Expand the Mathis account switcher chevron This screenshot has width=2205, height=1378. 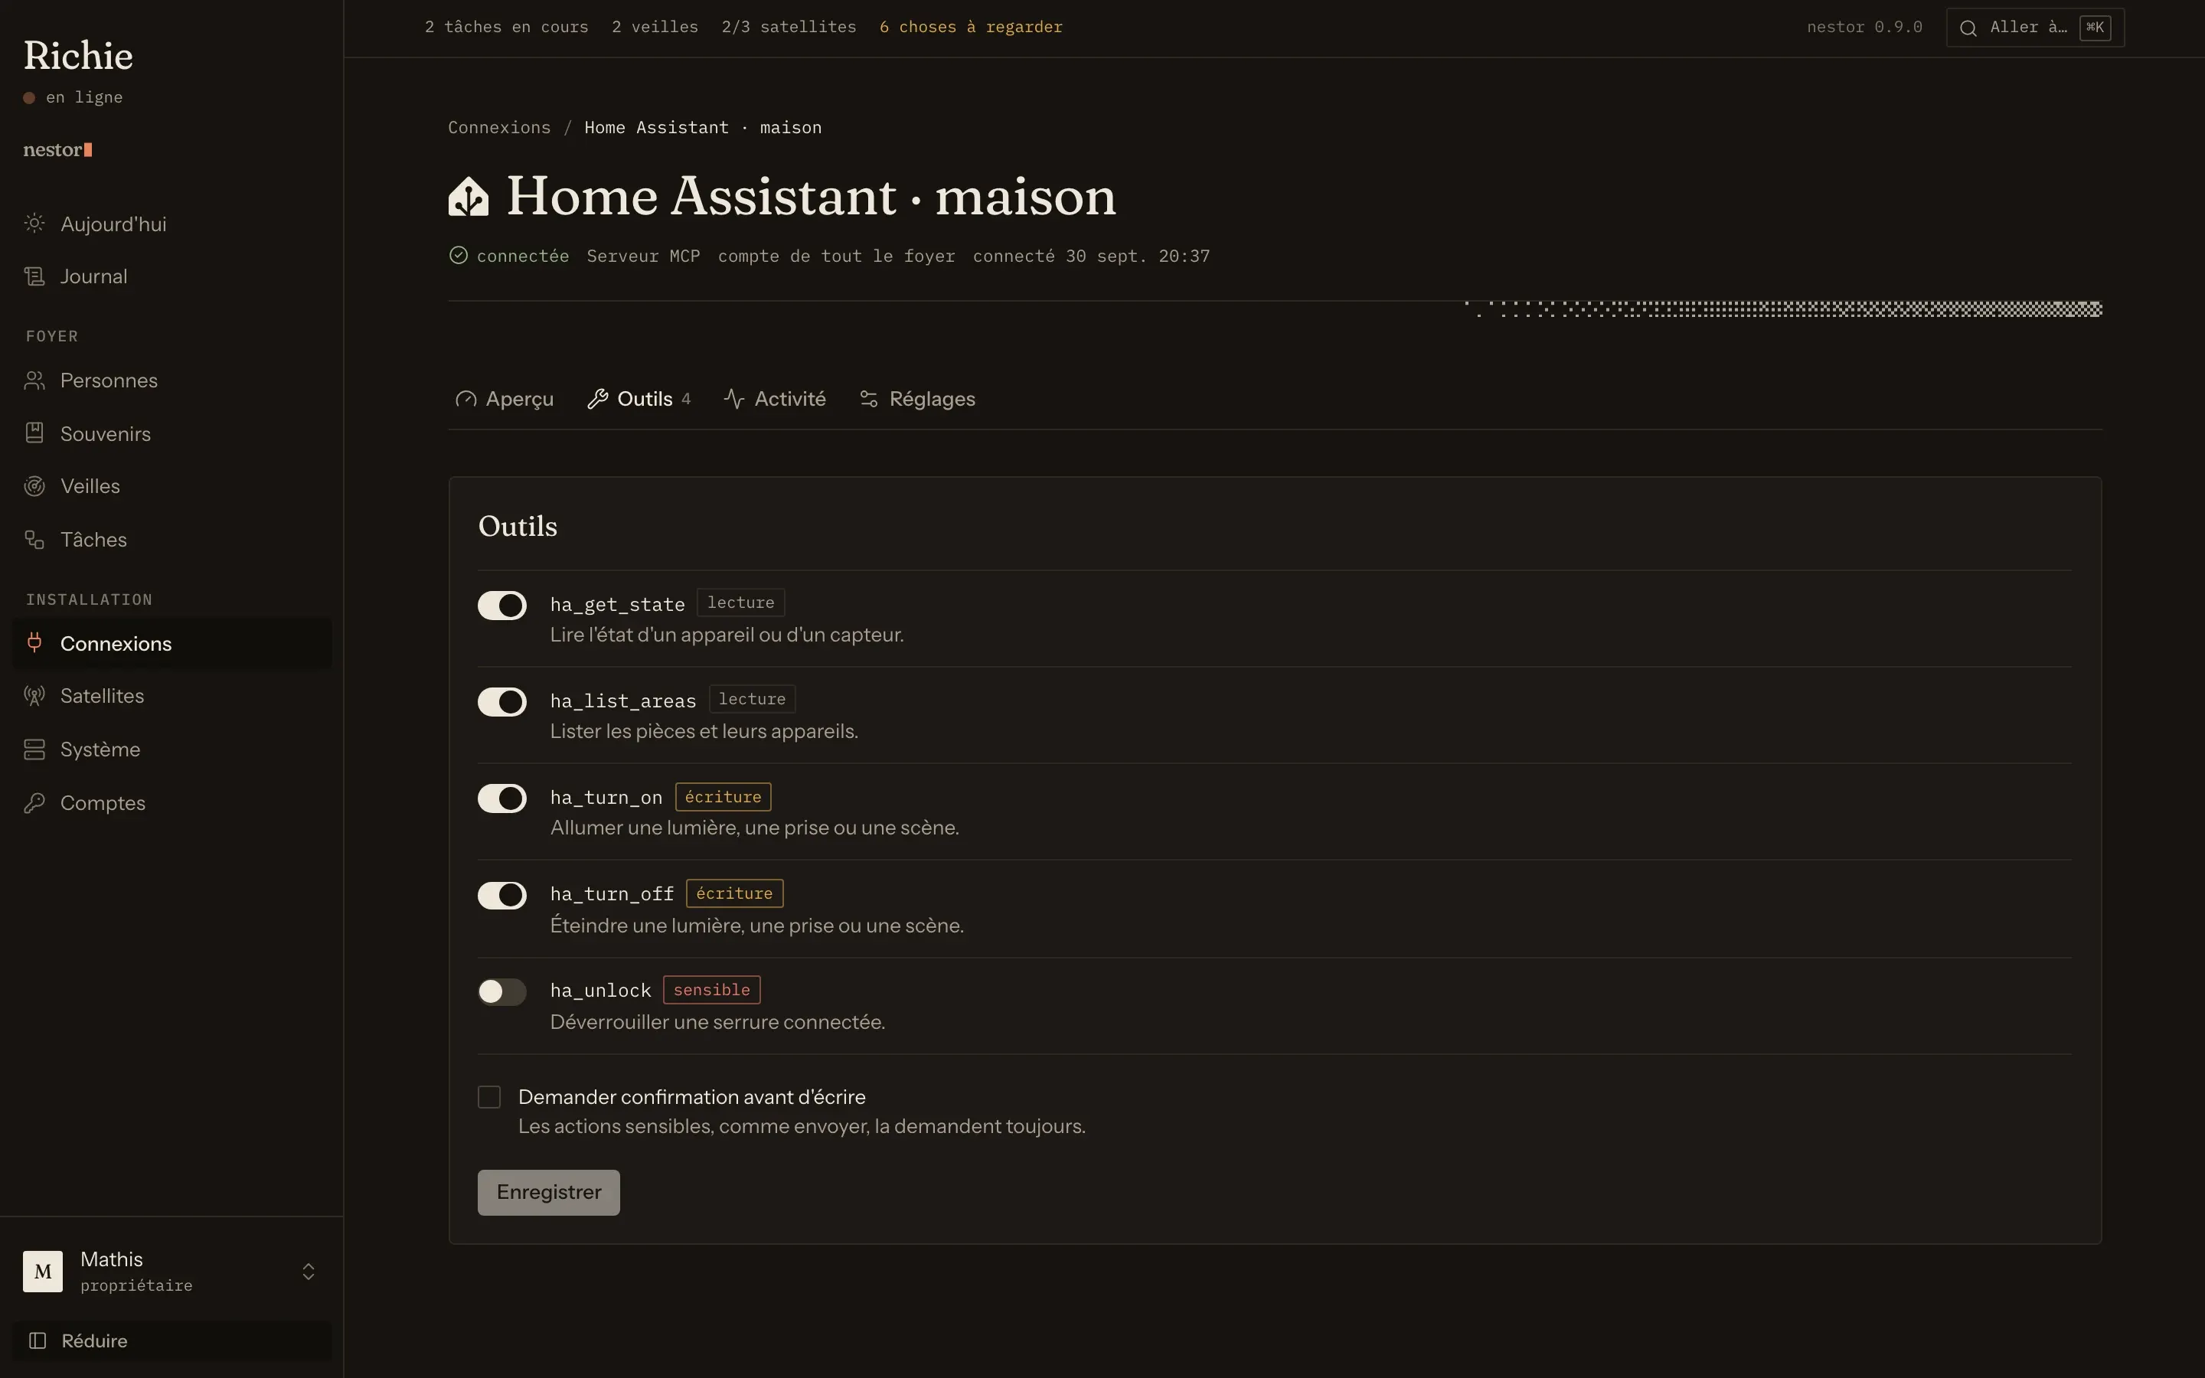[x=308, y=1272]
